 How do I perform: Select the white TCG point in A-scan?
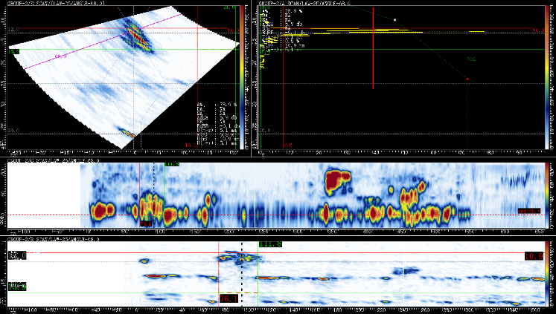tap(395, 20)
